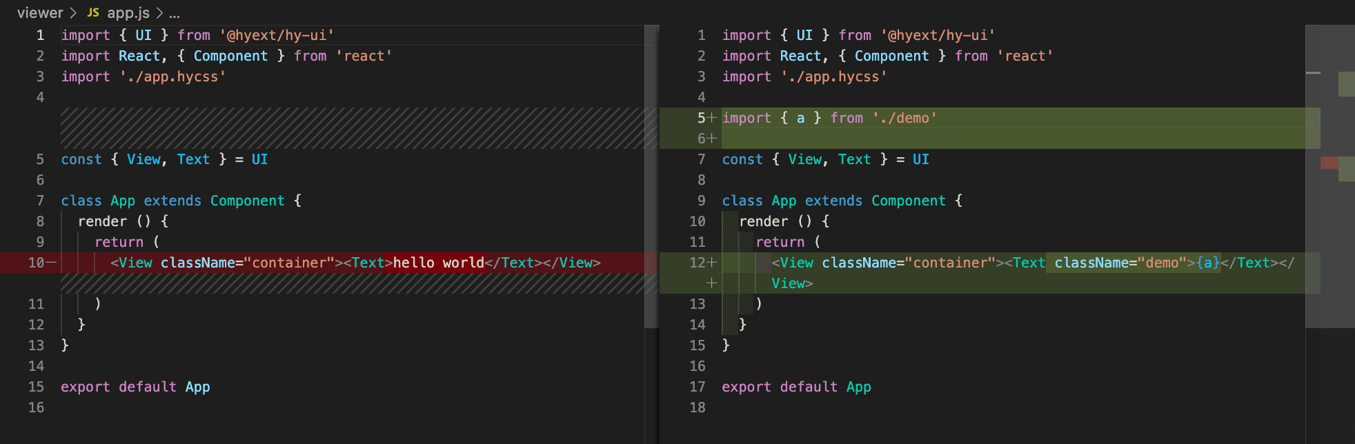
Task: Click the plus marker on empty line 6
Action: click(712, 139)
